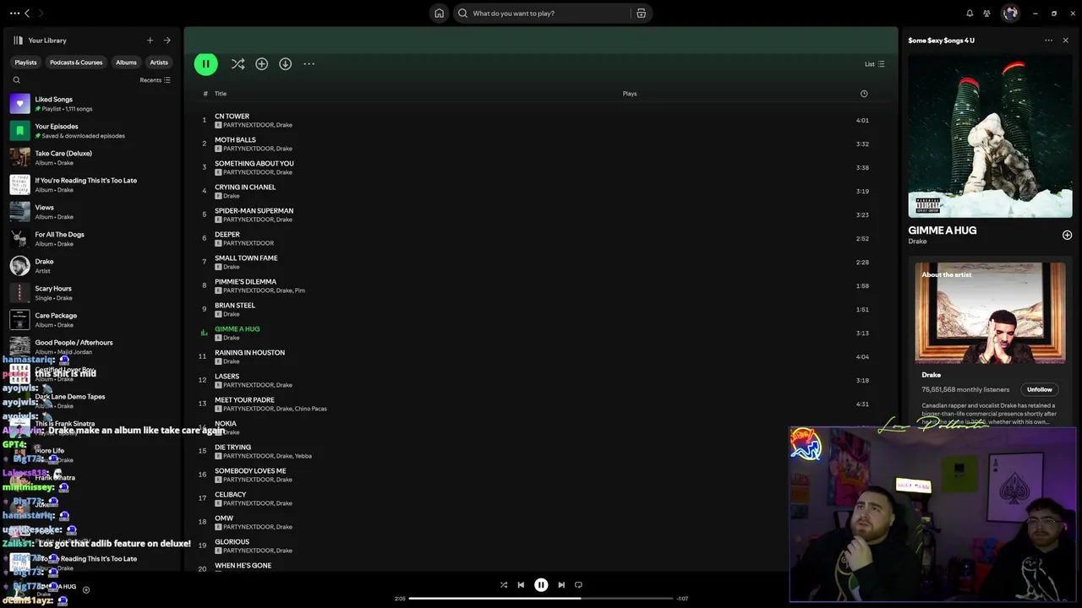1082x608 pixels.
Task: Select track PIMMIE'S DILEMMA
Action: tap(541, 285)
